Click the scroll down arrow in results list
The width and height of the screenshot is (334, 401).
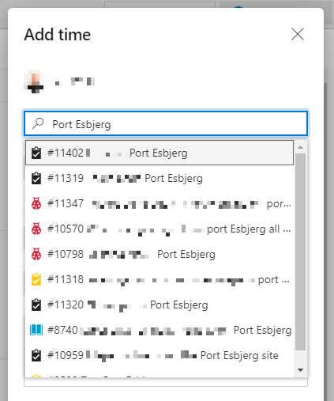(x=300, y=370)
